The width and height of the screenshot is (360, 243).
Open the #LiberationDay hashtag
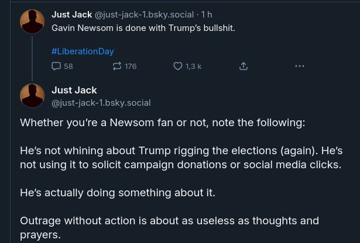point(83,51)
